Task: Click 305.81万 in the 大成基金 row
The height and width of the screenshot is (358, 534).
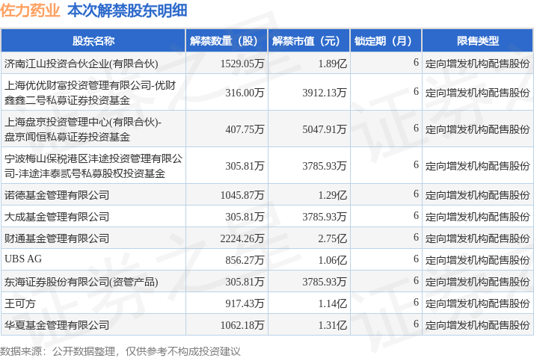Action: pos(245,217)
